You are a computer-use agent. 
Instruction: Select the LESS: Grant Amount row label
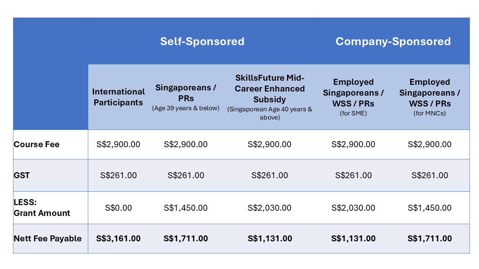(42, 208)
